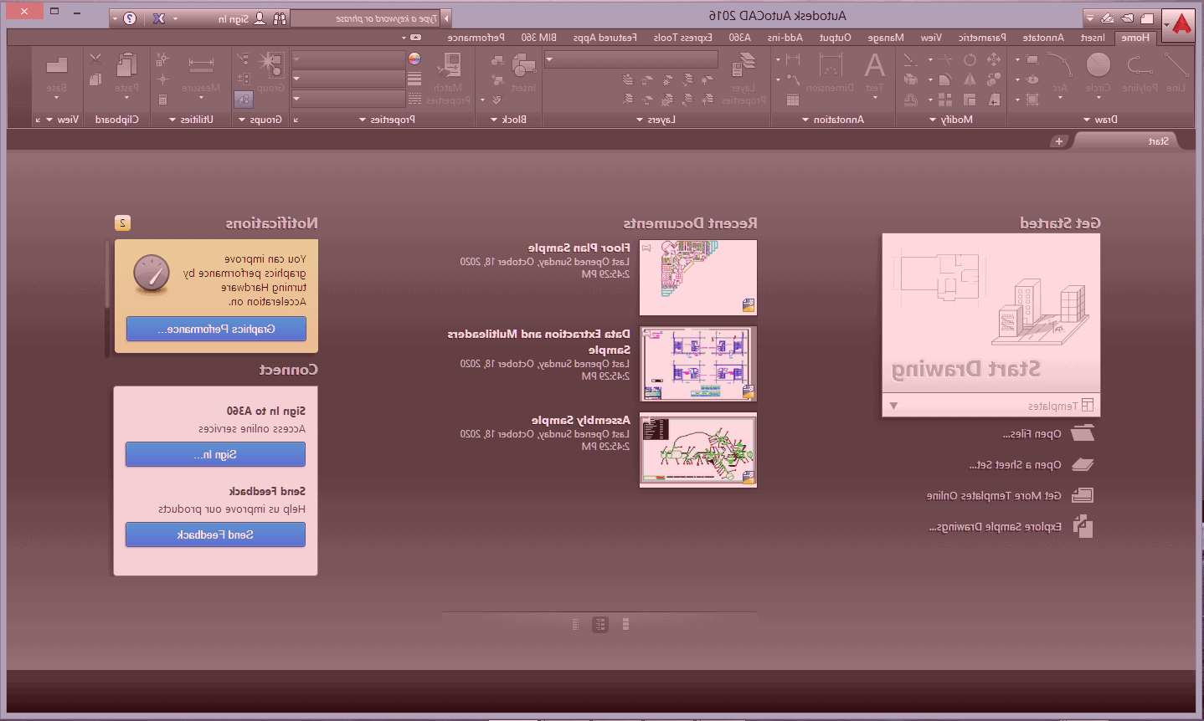This screenshot has width=1204, height=721.
Task: Click the Sign In... button under Connect
Action: (215, 454)
